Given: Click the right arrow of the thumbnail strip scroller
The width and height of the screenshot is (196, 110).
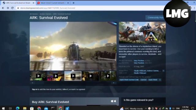Looking at the screenshot, I should click(114, 83).
